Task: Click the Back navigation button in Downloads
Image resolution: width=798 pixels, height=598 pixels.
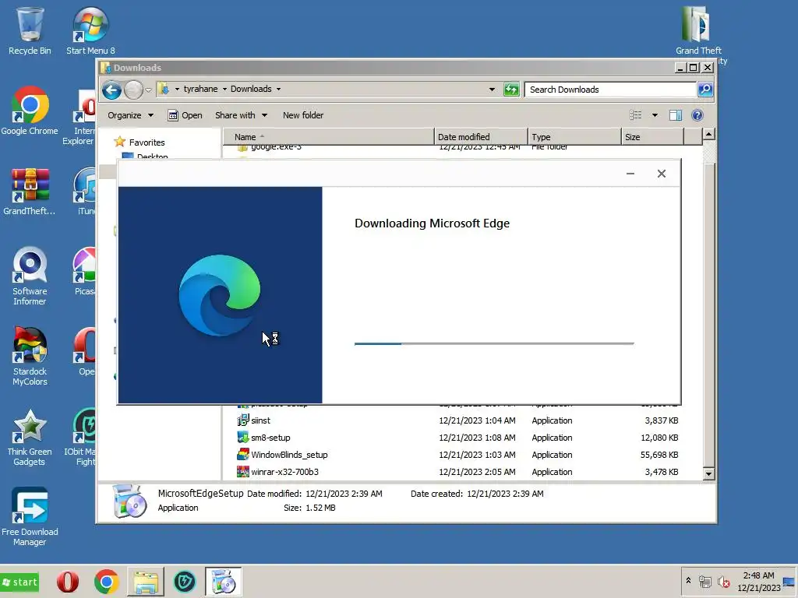Action: (x=111, y=90)
